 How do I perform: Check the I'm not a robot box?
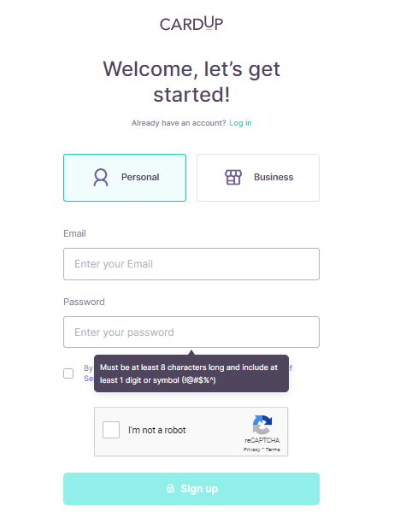[111, 430]
